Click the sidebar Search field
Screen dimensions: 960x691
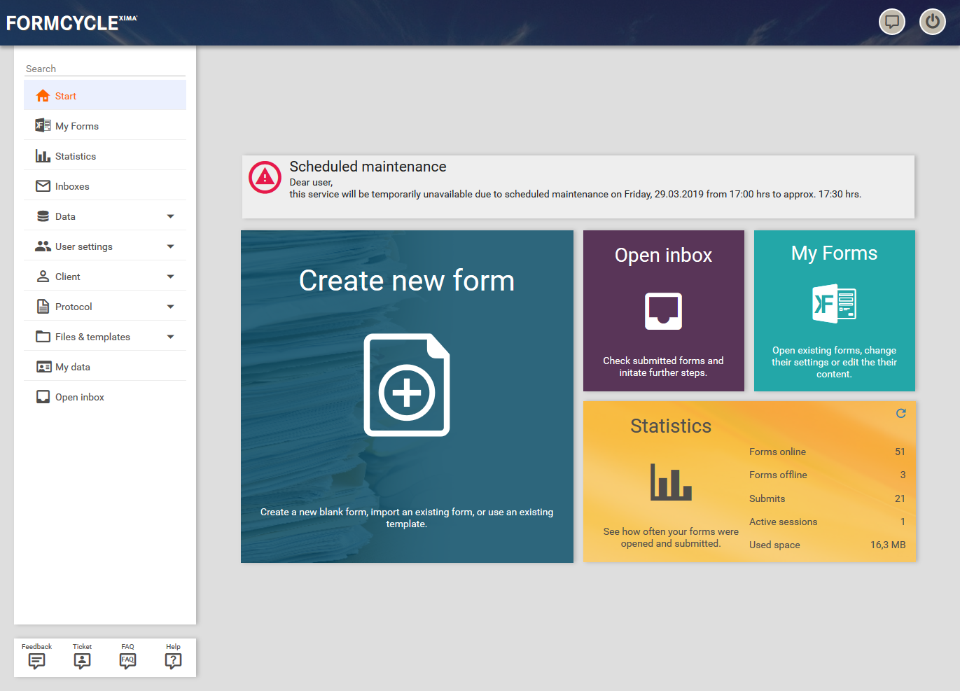pos(105,69)
